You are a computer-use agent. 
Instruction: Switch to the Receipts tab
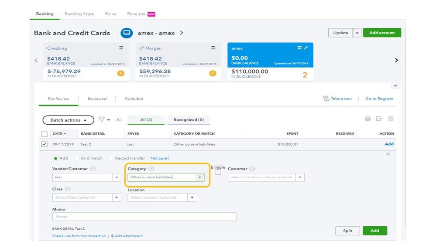[136, 14]
